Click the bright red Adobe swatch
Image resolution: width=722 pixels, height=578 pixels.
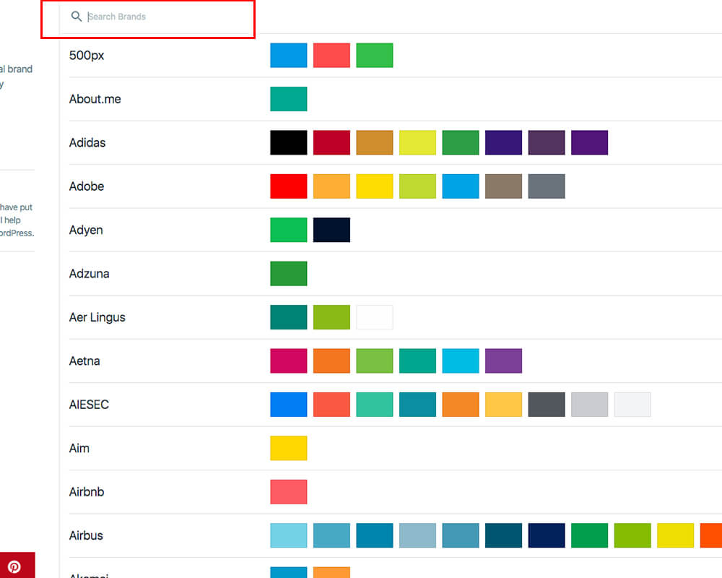[289, 186]
